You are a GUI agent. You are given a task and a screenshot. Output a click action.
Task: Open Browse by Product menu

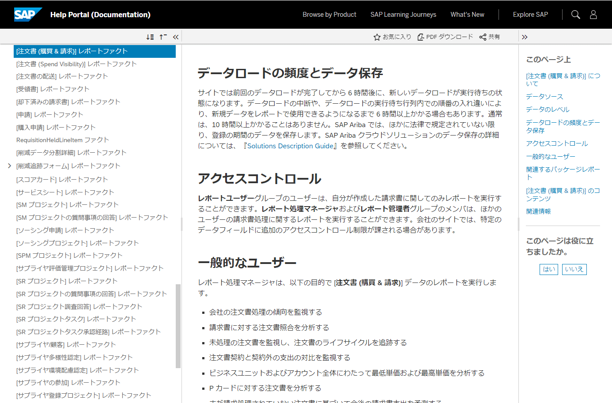point(329,15)
